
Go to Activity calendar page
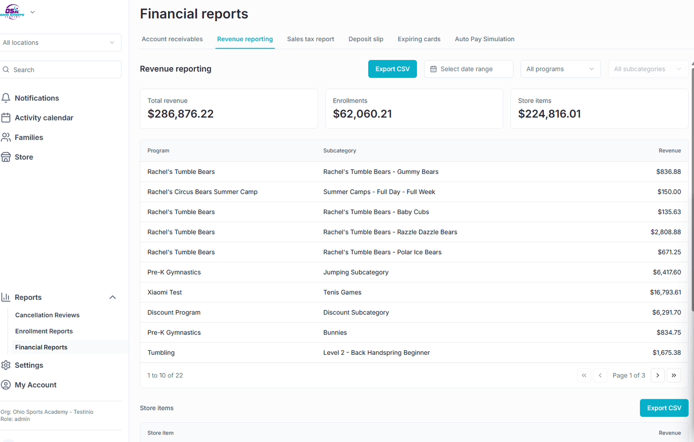tap(44, 118)
